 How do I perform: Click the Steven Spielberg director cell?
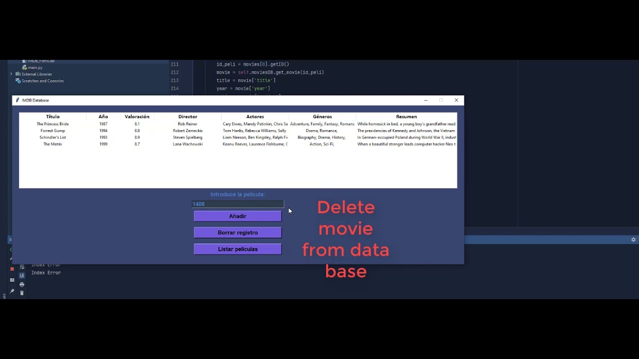188,137
